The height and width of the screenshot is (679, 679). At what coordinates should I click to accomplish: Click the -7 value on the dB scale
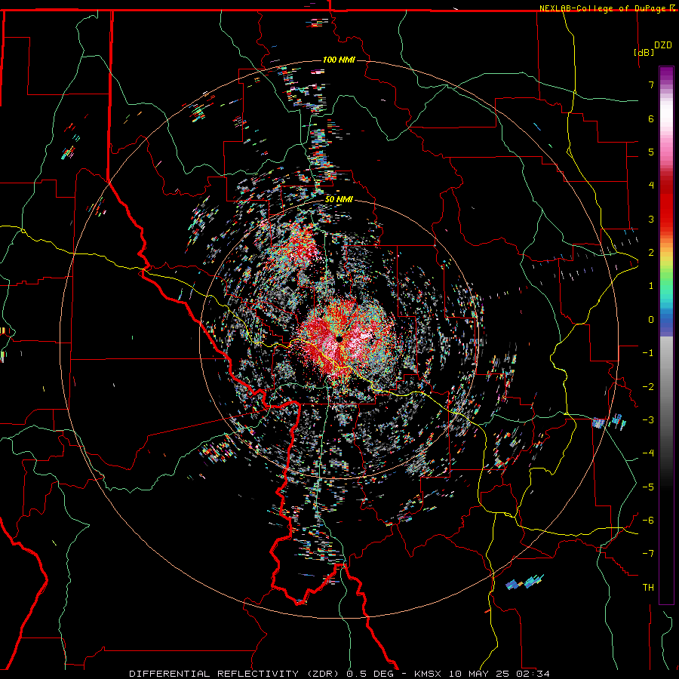pyautogui.click(x=648, y=554)
